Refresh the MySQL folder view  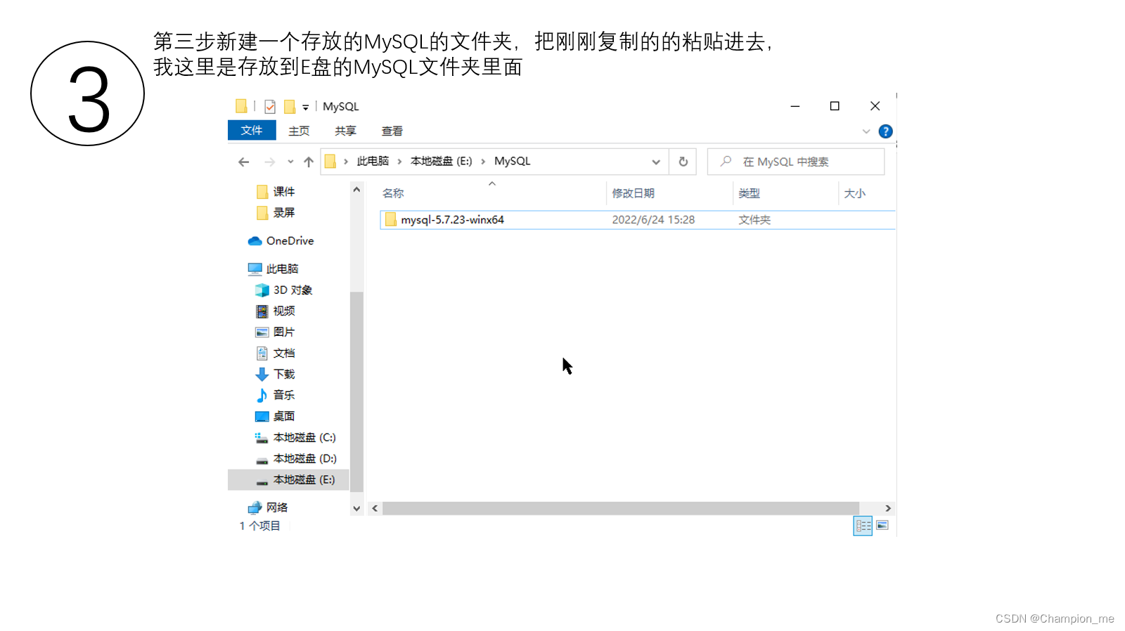(x=683, y=162)
